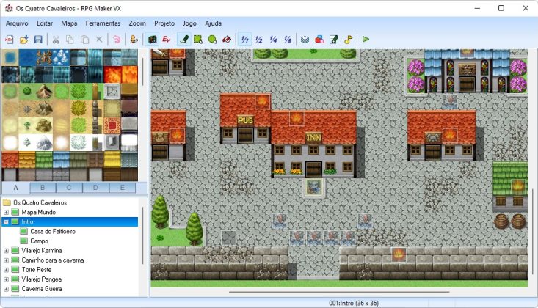The height and width of the screenshot is (308, 538).
Task: Click the event below the INN door
Action: coord(313,187)
